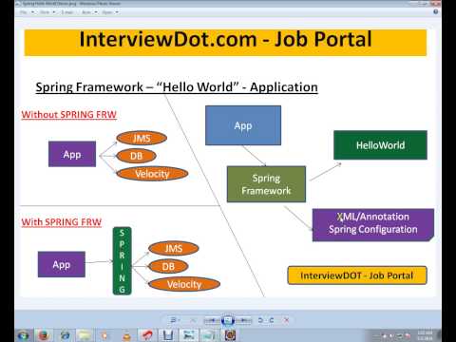Expand the Burn menu dropdown arrow
Image resolution: width=456 pixels, height=342 pixels.
click(x=96, y=12)
